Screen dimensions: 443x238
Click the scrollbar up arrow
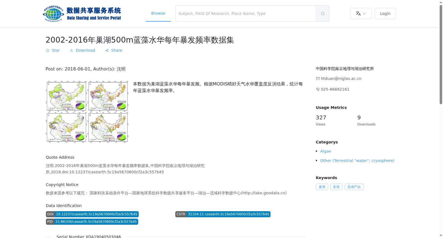pyautogui.click(x=441, y=2)
